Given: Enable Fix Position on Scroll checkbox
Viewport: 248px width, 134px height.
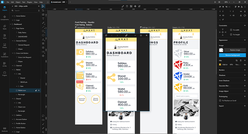Looking at the screenshot, I should point(220,101).
